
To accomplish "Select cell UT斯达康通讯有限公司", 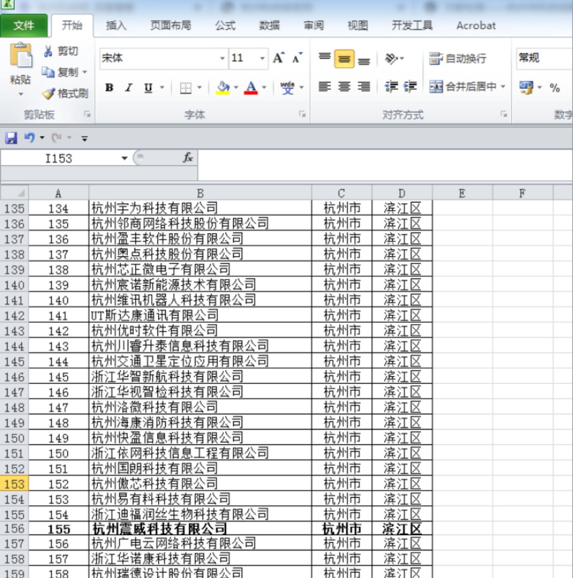I will click(x=200, y=315).
